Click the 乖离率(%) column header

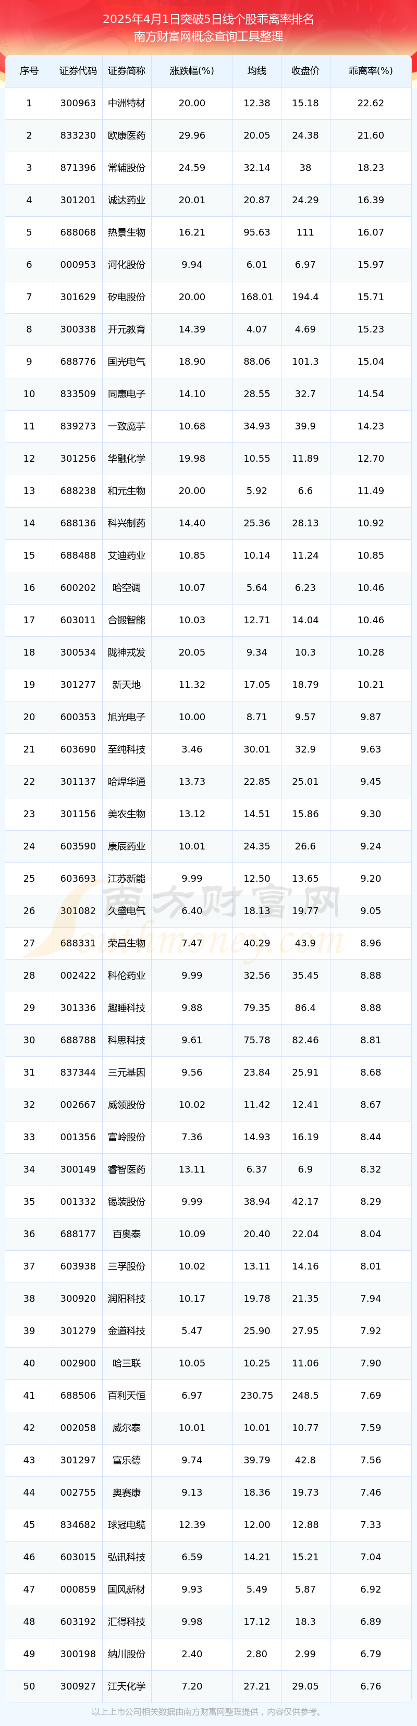(371, 70)
